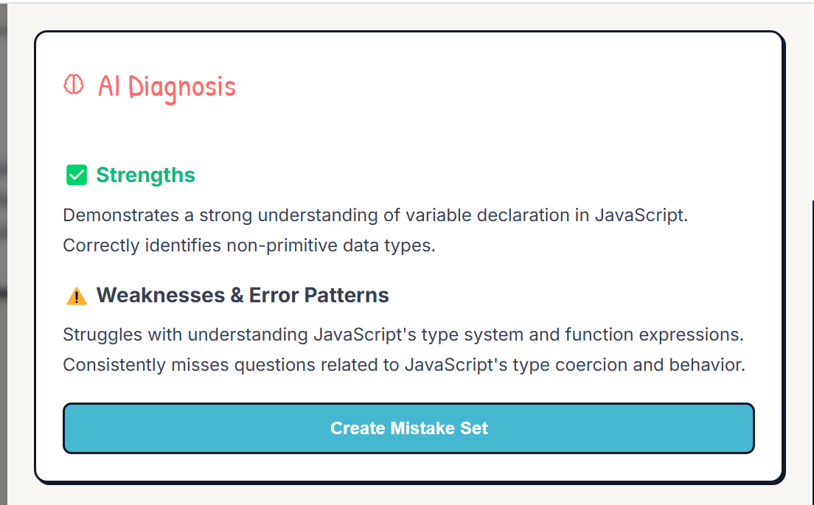
Task: Click the word "Diagnosis" in the title
Action: tap(181, 87)
